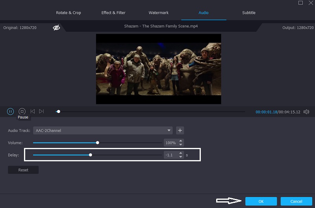Decrease volume with the down stepper arrow
Image resolution: width=315 pixels, height=208 pixels.
(180, 144)
